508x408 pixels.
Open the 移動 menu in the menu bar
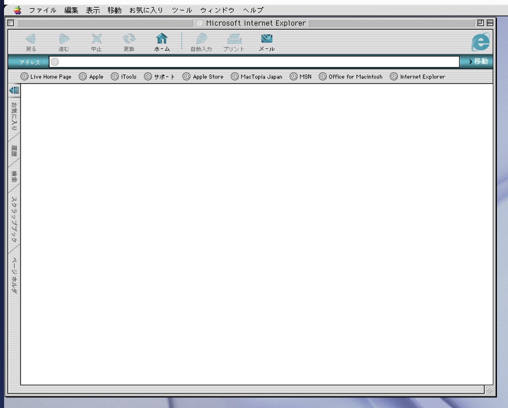pyautogui.click(x=114, y=10)
